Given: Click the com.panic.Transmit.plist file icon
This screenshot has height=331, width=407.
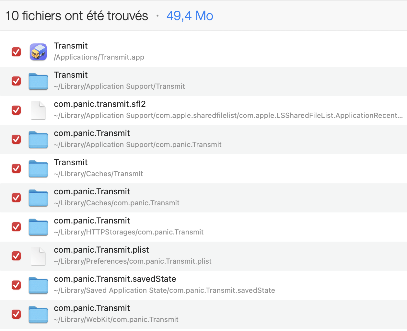Looking at the screenshot, I should pyautogui.click(x=38, y=256).
